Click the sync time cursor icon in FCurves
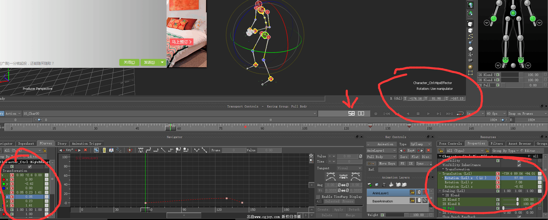Screen dimensions: 548x220 click(130, 150)
